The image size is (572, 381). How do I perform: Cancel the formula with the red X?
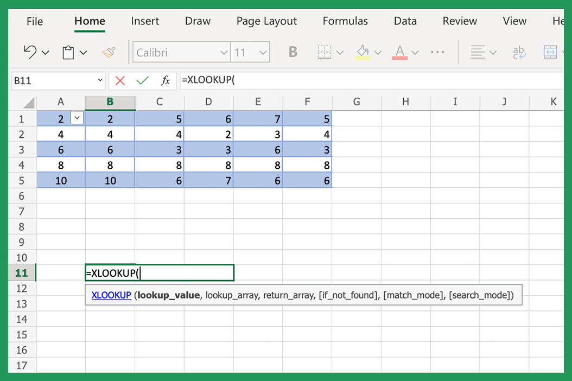pos(119,80)
